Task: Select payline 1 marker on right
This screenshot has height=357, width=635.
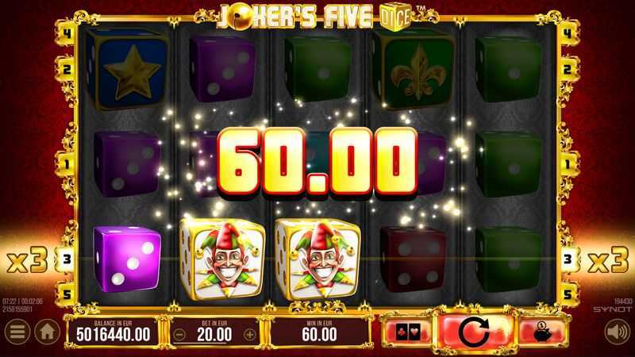Action: (x=568, y=164)
